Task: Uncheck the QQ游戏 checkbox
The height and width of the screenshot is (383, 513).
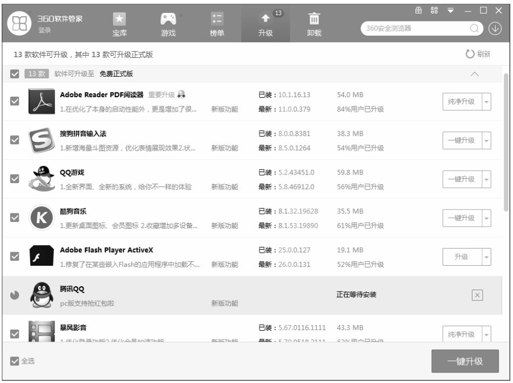Action: coord(15,179)
